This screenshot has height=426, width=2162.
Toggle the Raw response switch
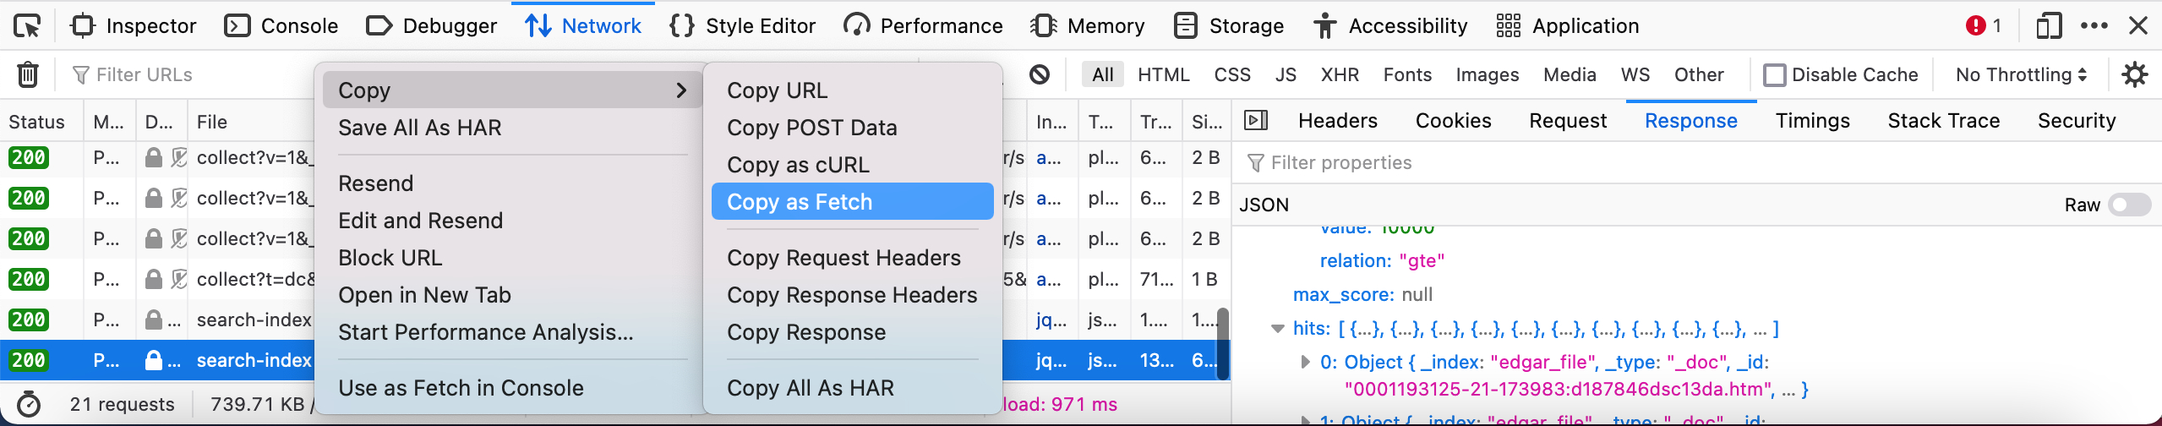tap(2129, 205)
